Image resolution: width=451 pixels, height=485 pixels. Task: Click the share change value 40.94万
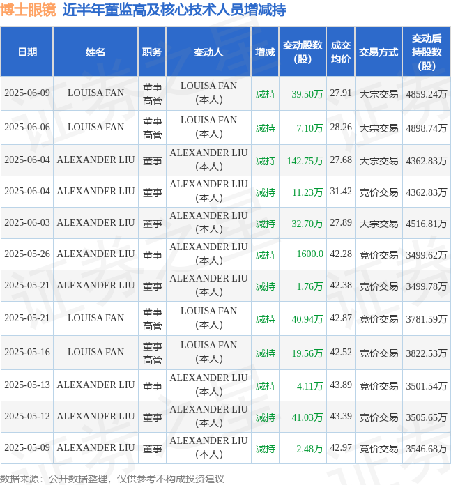tap(307, 320)
